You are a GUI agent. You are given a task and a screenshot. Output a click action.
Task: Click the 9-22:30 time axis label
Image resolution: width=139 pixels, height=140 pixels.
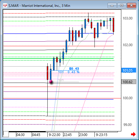click(55, 135)
